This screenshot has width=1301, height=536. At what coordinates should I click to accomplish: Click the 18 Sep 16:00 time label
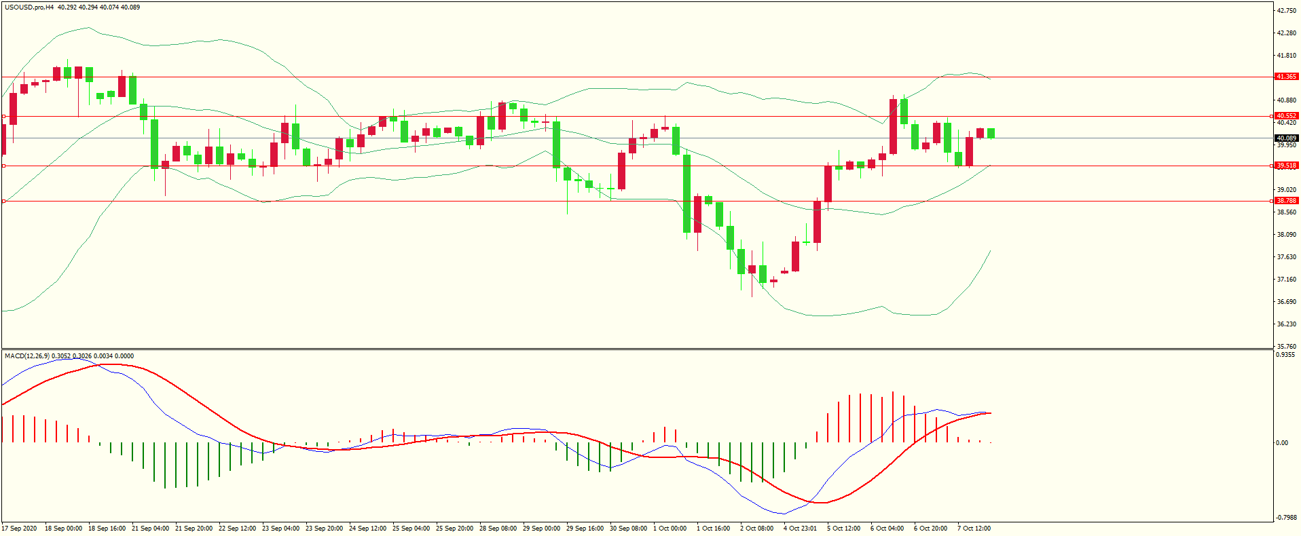[107, 529]
